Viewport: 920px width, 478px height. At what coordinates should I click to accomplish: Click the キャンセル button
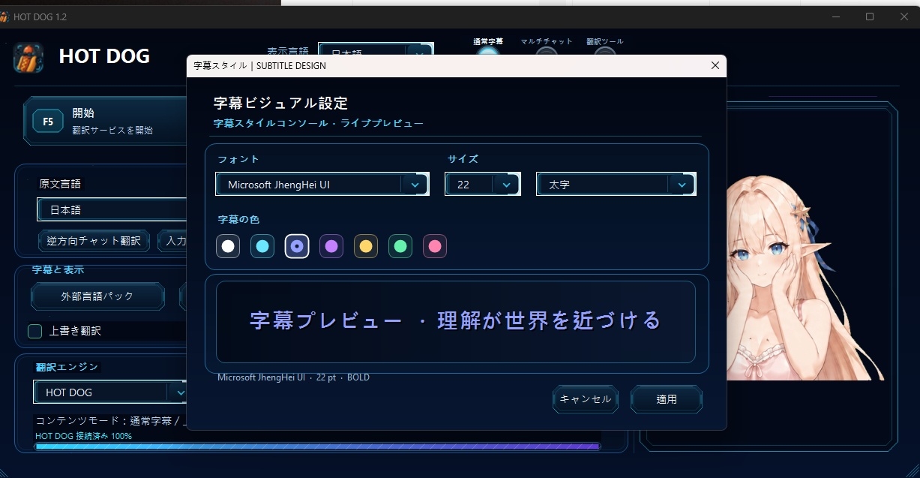(586, 399)
